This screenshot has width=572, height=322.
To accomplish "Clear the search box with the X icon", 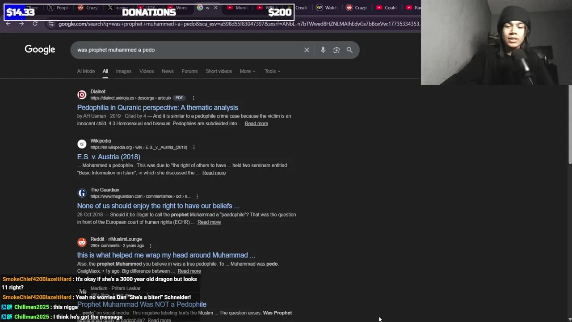I will click(x=307, y=50).
